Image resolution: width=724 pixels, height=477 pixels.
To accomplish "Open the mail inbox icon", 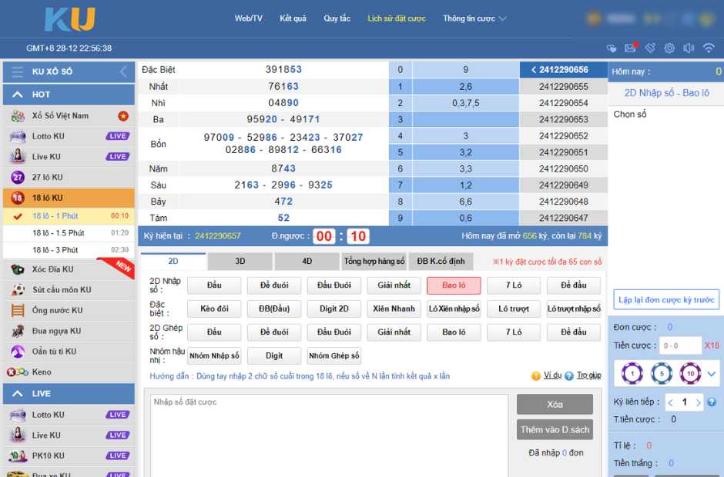I will click(630, 48).
